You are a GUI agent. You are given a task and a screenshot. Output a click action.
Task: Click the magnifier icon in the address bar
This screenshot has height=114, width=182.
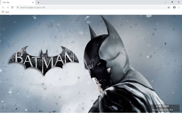pos(18,7)
